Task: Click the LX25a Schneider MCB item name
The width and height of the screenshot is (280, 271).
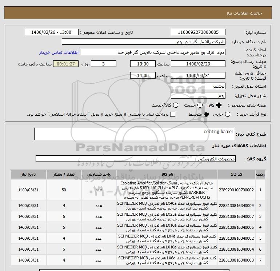Action: 167,217
